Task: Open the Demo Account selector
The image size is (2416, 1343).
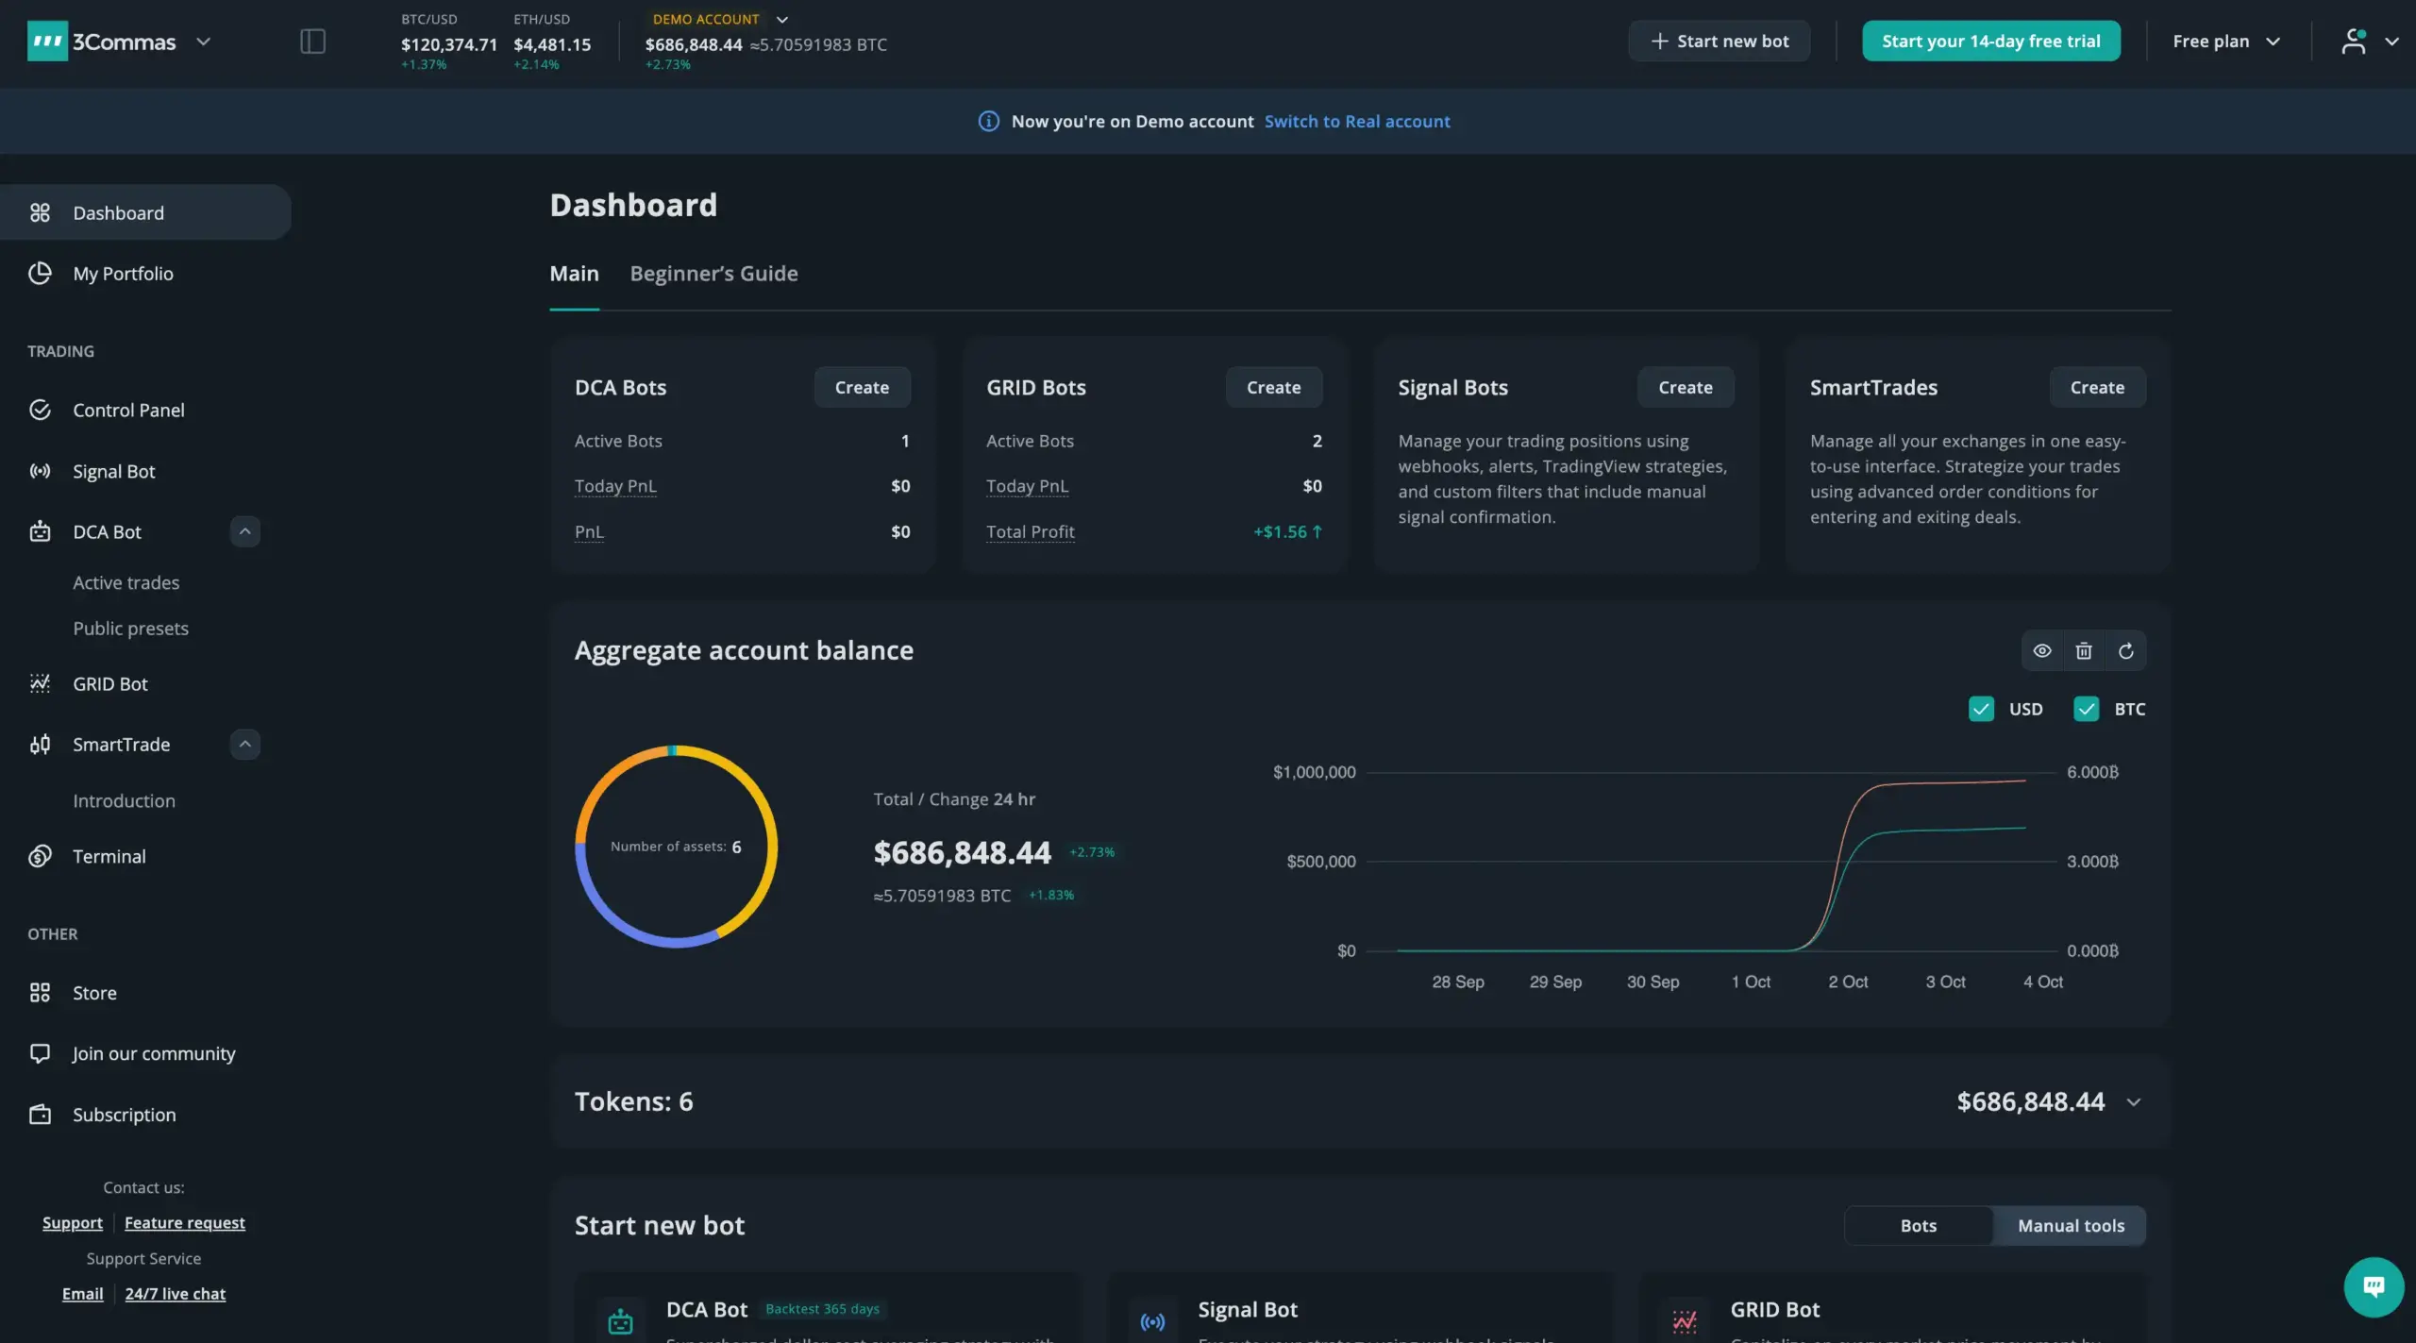Action: pos(719,19)
